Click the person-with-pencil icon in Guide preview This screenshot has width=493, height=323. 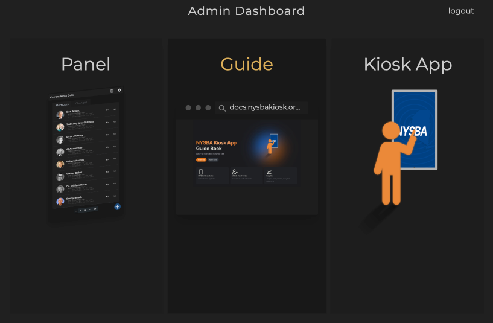click(x=235, y=172)
